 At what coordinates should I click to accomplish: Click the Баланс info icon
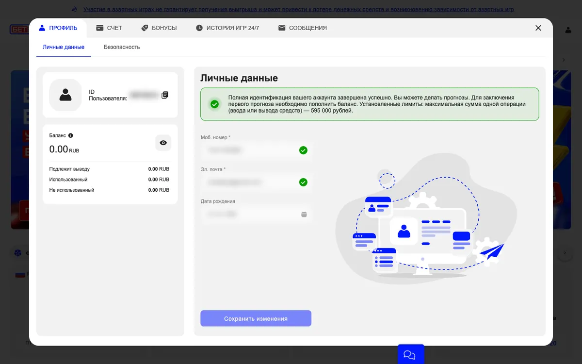click(x=71, y=135)
